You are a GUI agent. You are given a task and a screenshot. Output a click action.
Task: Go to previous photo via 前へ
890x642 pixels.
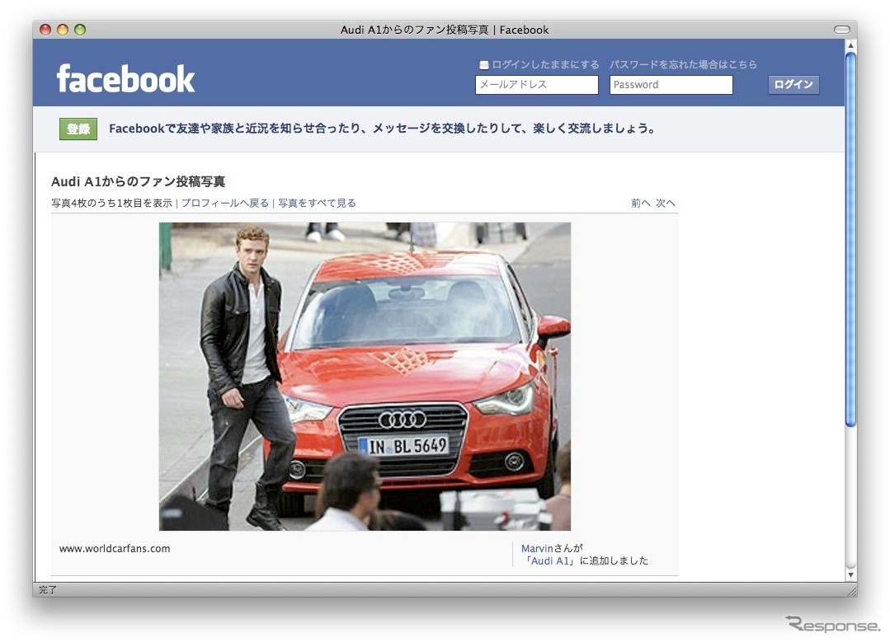641,203
